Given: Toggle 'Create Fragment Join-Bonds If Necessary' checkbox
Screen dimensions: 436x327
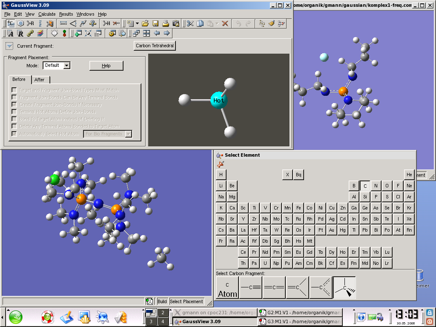Looking at the screenshot, I should (14, 105).
